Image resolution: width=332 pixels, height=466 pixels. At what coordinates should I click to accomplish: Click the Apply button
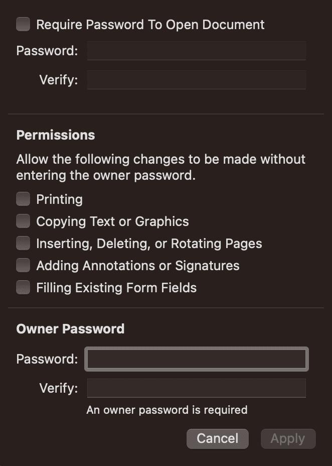coord(288,438)
